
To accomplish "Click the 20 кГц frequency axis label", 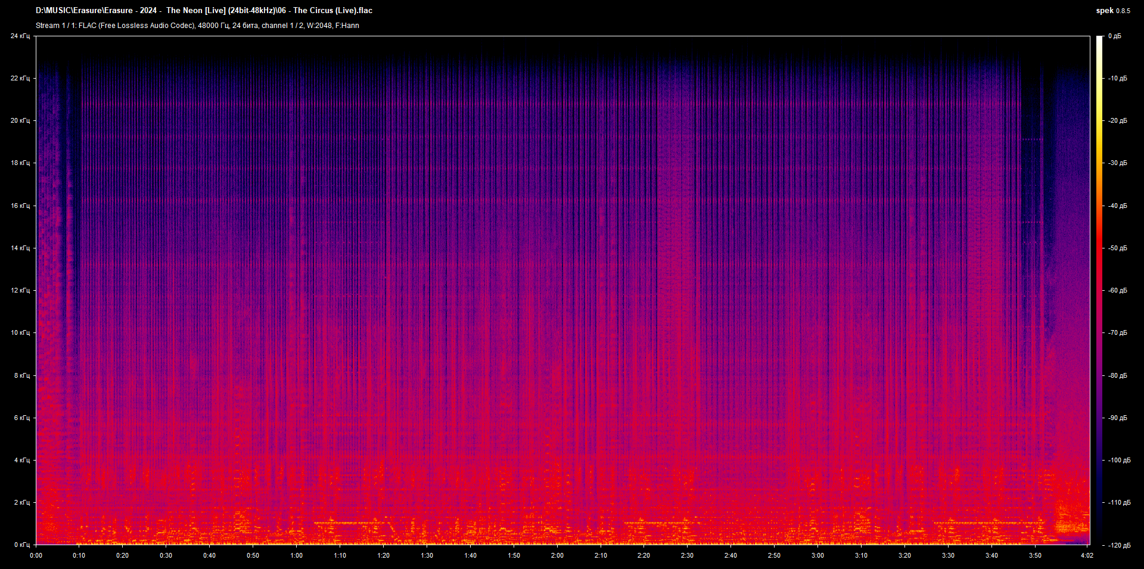I will pyautogui.click(x=20, y=121).
